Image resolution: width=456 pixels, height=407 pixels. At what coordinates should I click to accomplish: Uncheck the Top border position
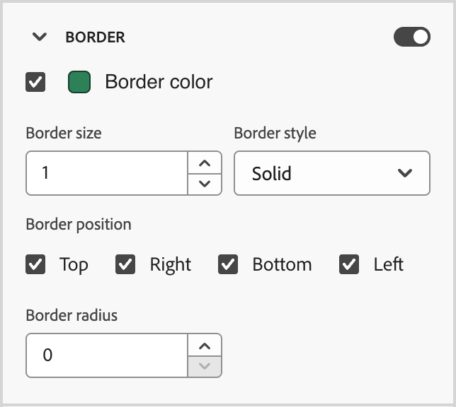point(35,265)
